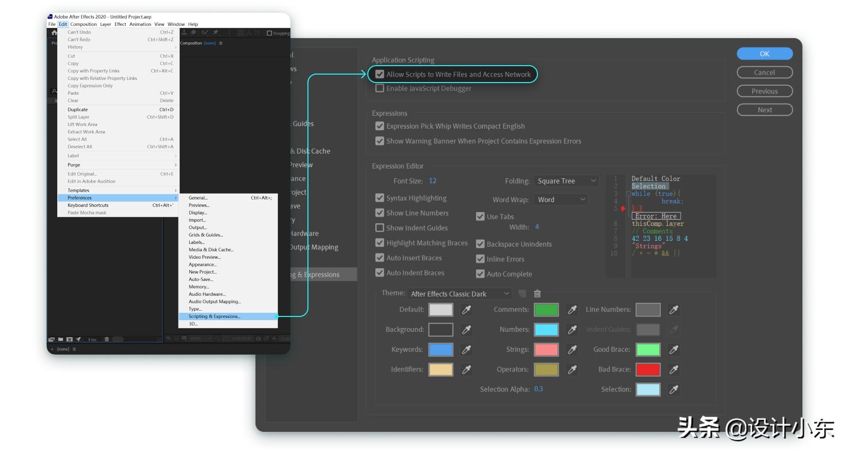Open the Theme dropdown After Effects Classic Dark
The image size is (848, 453).
(x=460, y=294)
